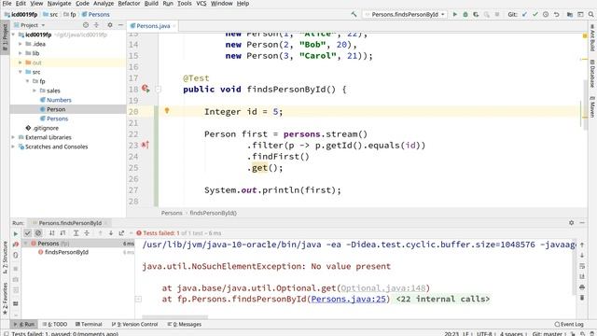Open Project Structure folder icon
Screen dimensions: 597x336
(570, 14)
